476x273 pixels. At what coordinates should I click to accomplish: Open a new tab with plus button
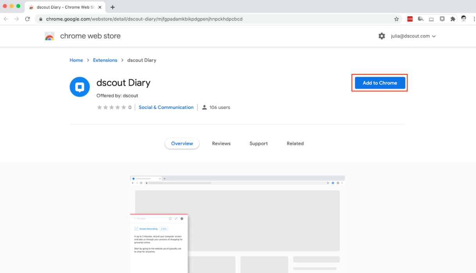pyautogui.click(x=113, y=7)
